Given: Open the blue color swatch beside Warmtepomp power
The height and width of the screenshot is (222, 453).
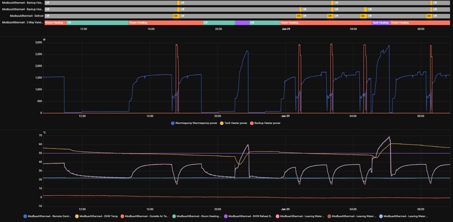Looking at the screenshot, I should pos(173,123).
